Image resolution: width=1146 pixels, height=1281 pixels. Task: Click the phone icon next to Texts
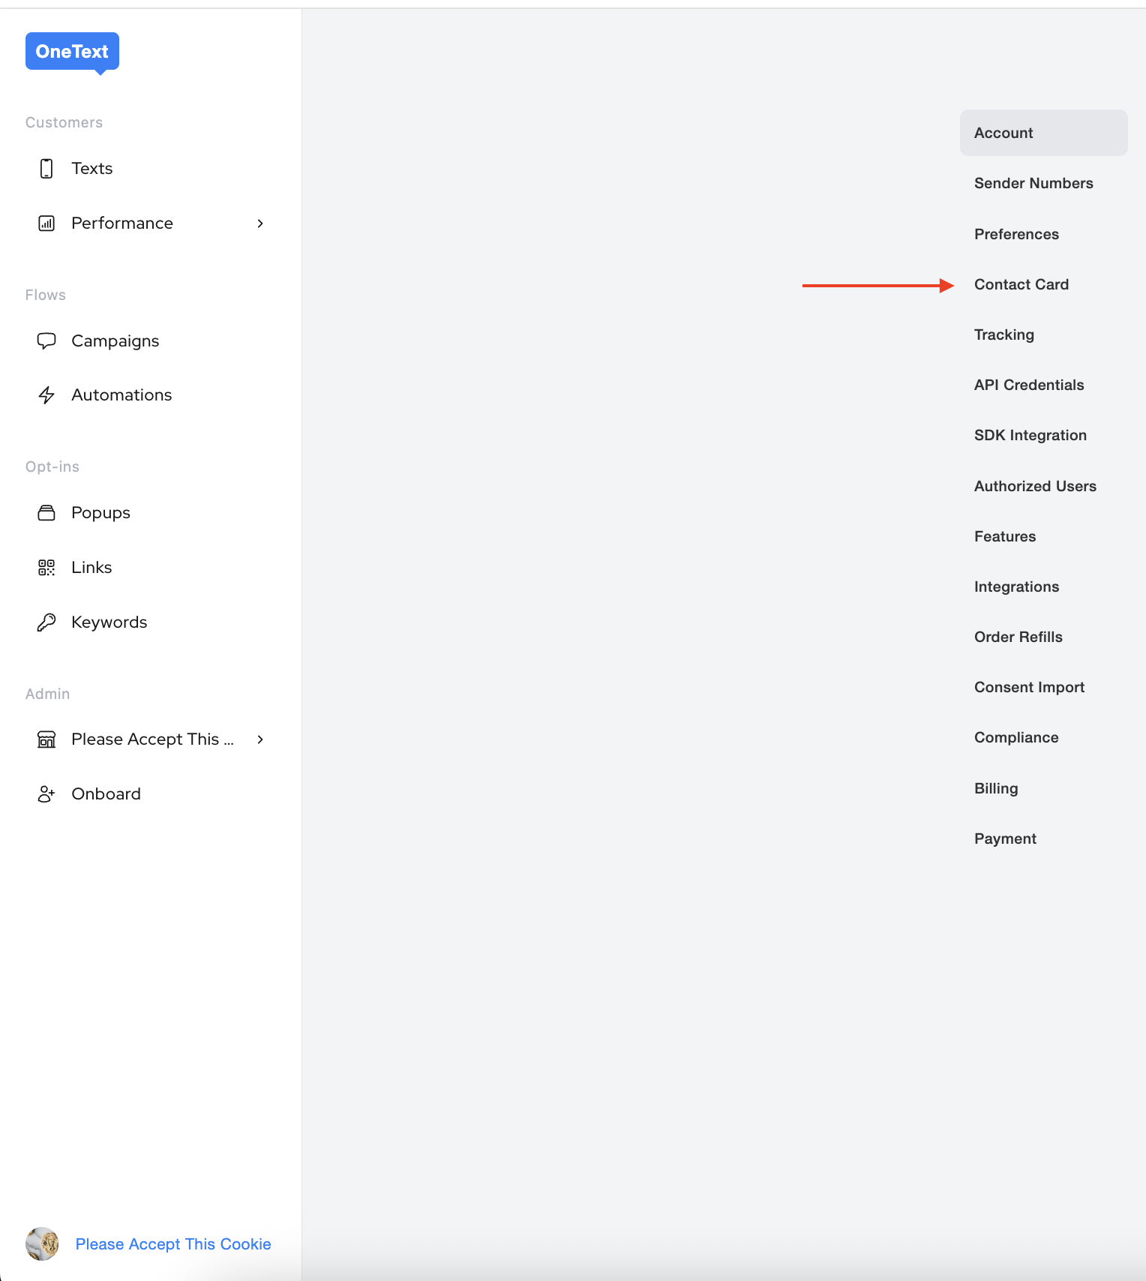click(x=46, y=169)
